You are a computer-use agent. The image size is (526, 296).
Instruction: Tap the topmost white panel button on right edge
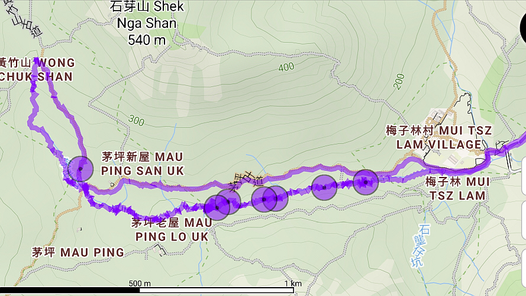pyautogui.click(x=524, y=175)
